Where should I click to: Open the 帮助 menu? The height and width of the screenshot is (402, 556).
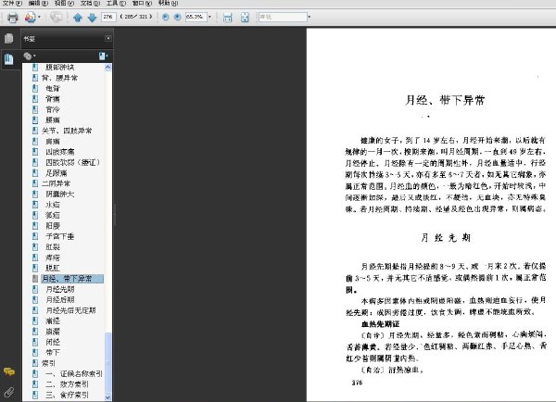point(168,3)
